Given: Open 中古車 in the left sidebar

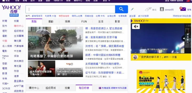Looking at the screenshot, I should 17,51.
